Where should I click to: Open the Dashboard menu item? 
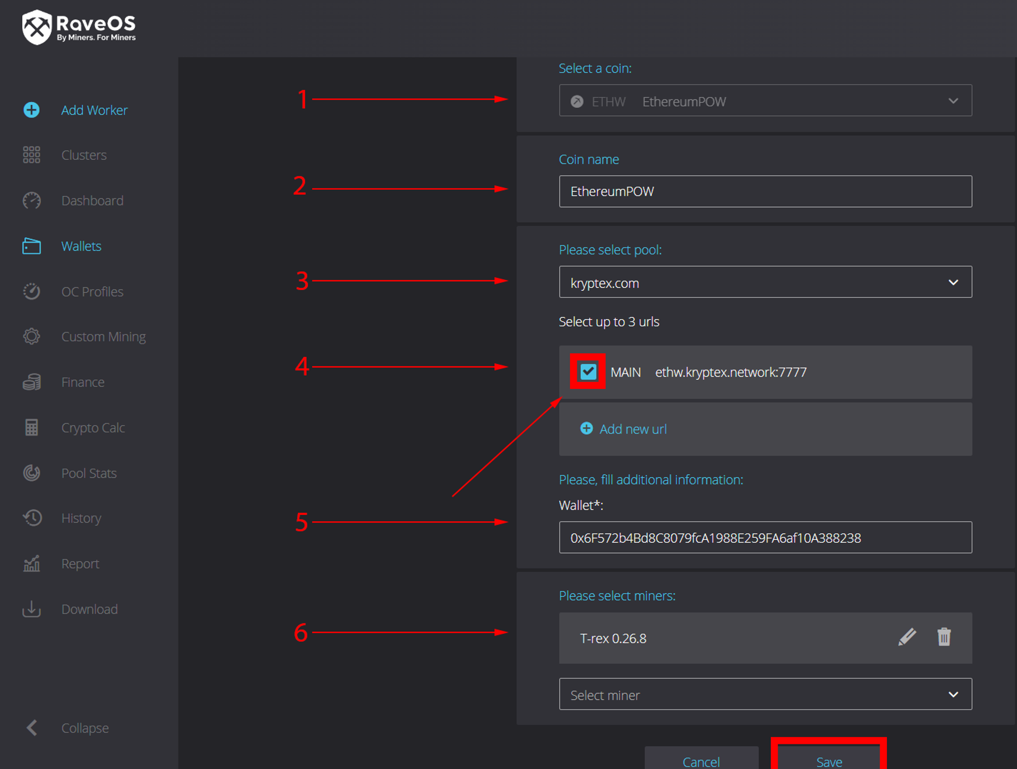click(92, 200)
